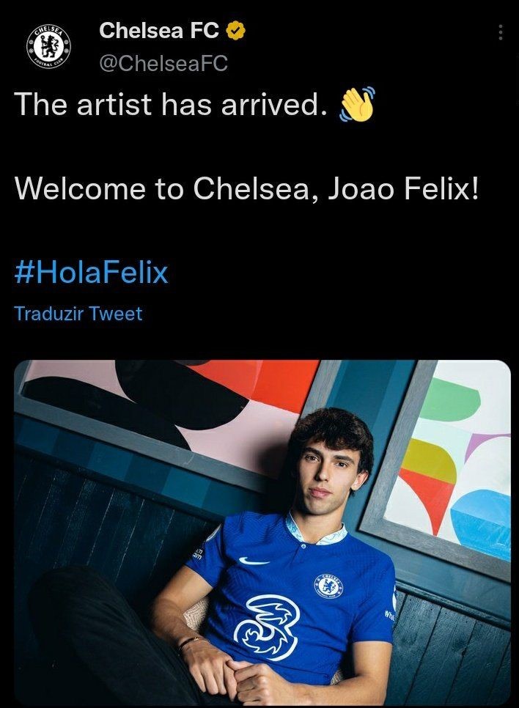Open the Chelsea FC profile avatar
Image resolution: width=519 pixels, height=708 pixels.
click(x=48, y=47)
